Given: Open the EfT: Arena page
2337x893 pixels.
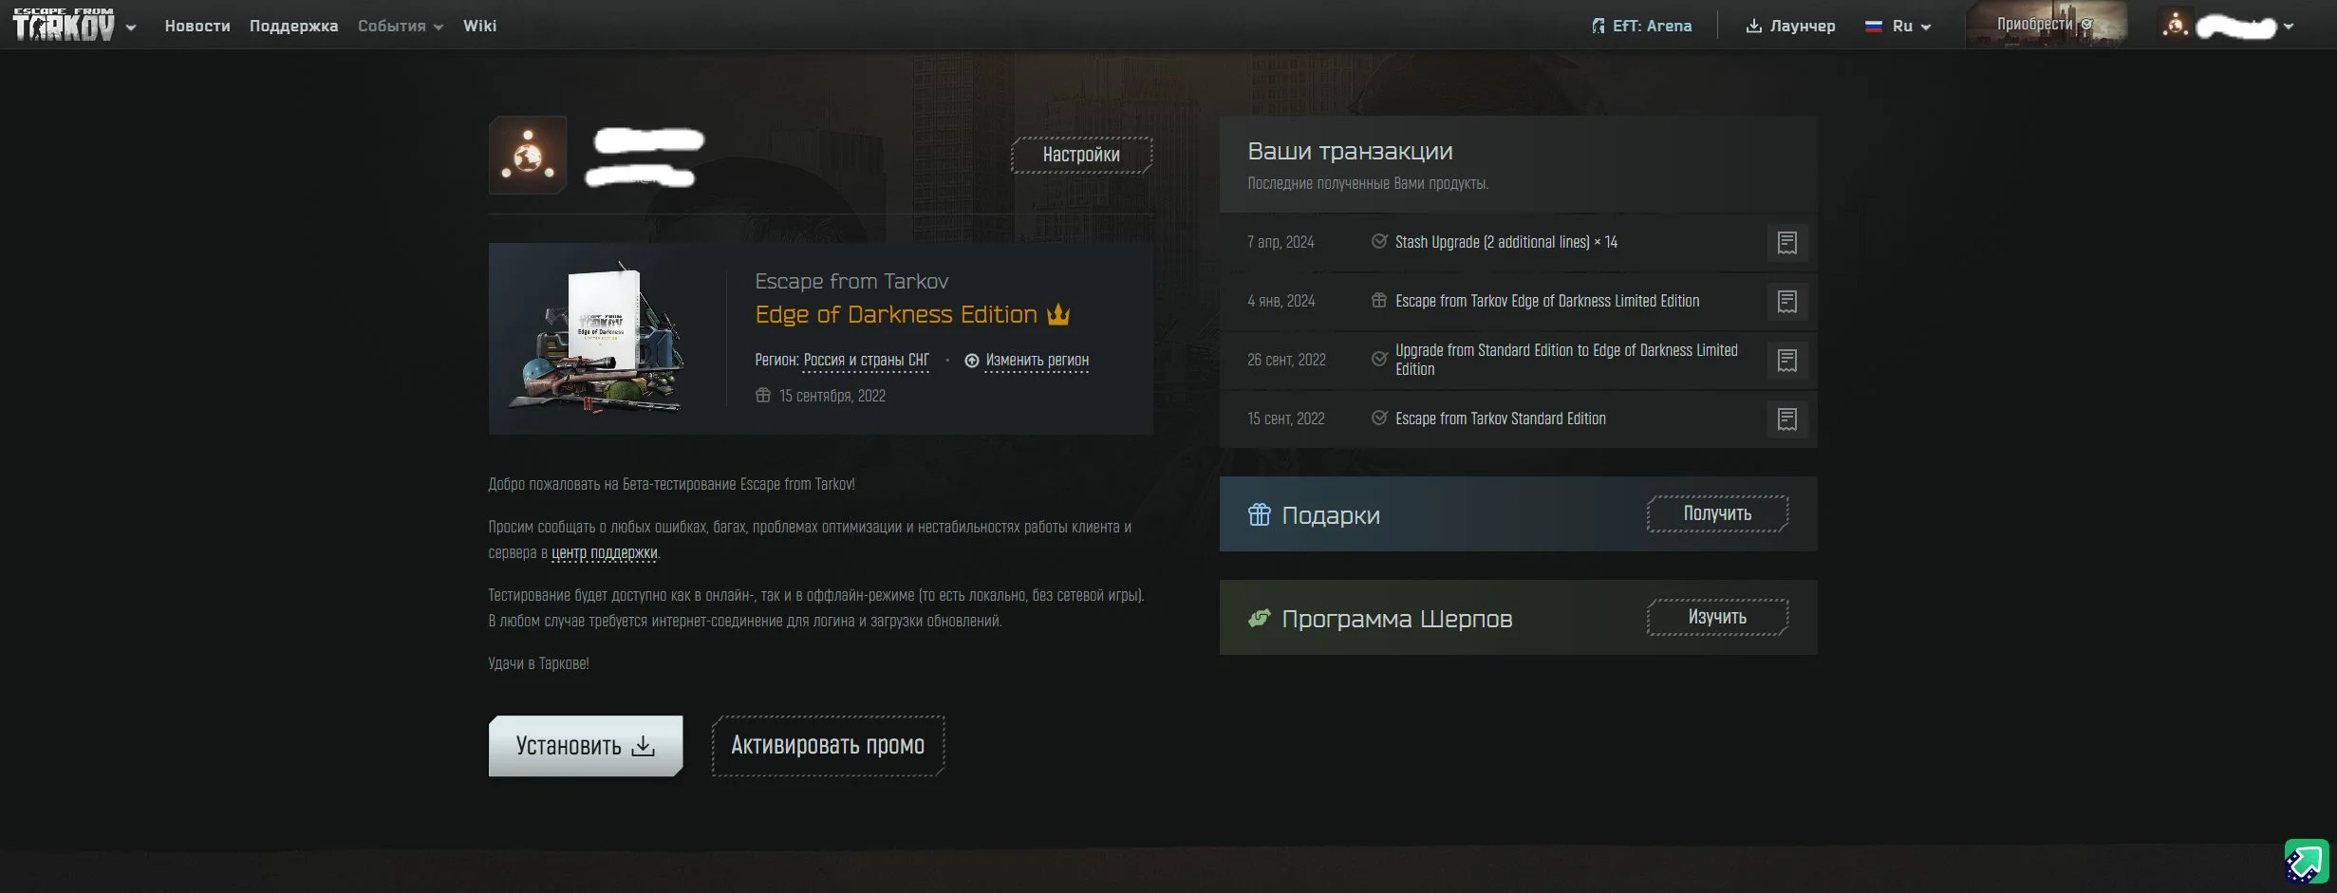Looking at the screenshot, I should [x=1641, y=26].
